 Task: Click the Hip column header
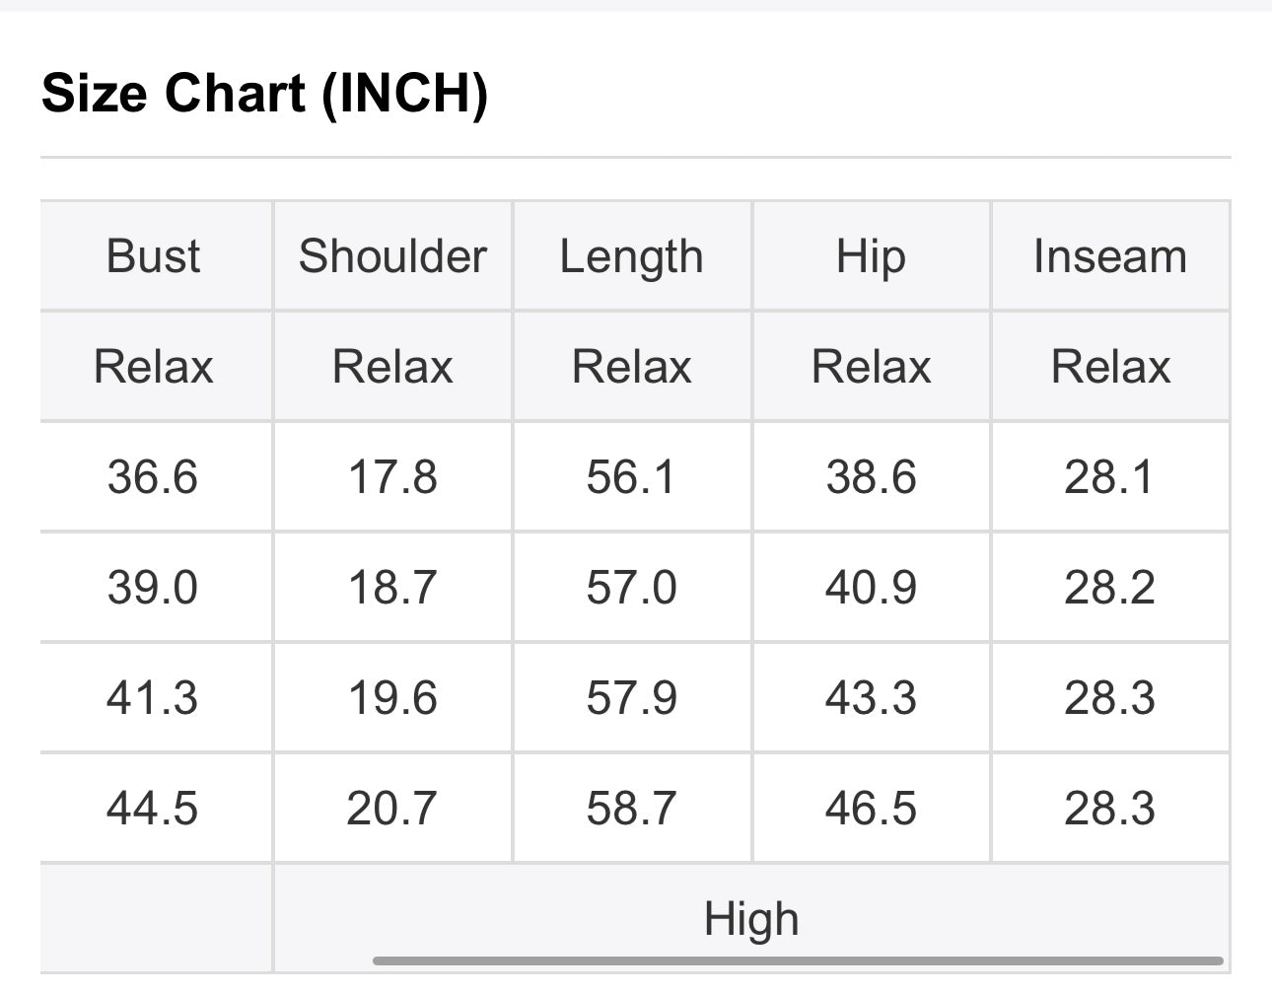(x=871, y=256)
